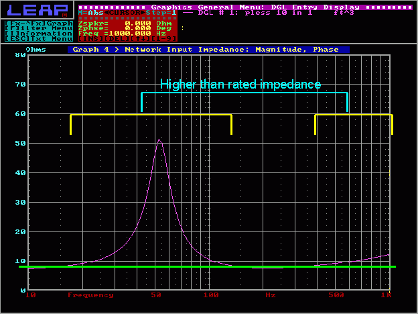
Task: Click the red Frequency axis label
Action: click(90, 295)
